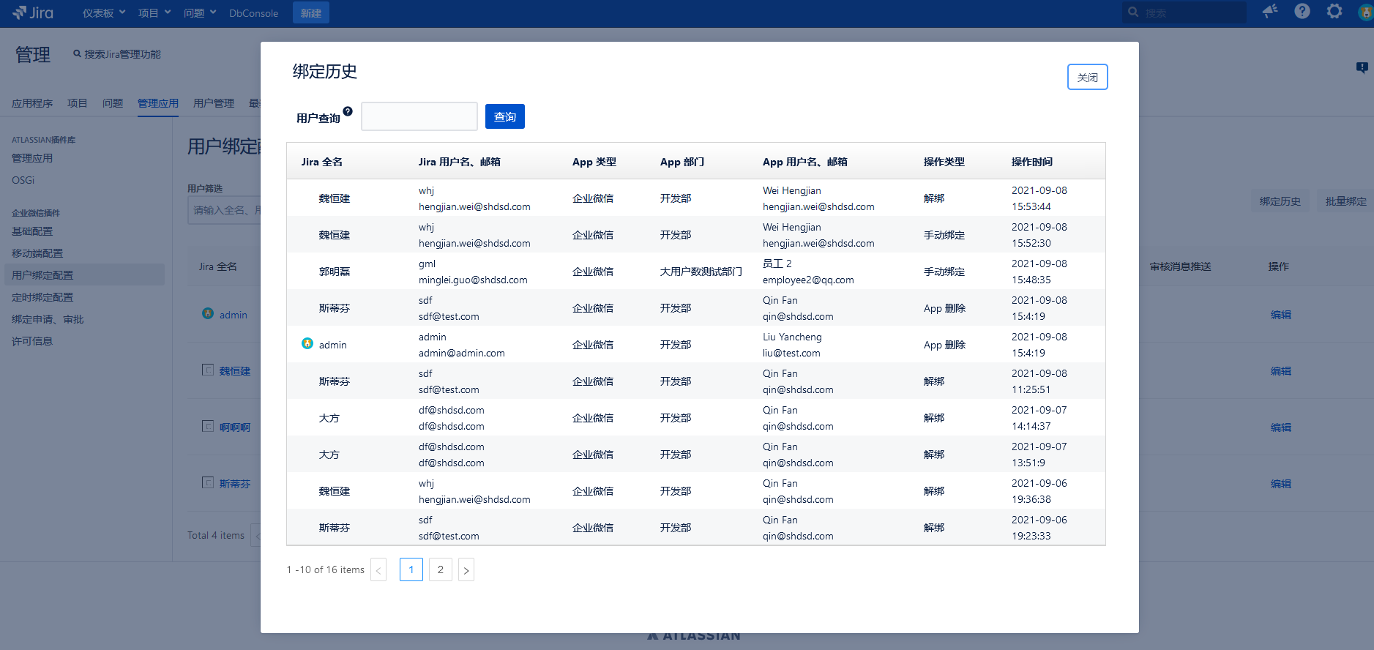Viewport: 1374px width, 650px height.
Task: Expand the 项目 dropdown menu
Action: 154,13
